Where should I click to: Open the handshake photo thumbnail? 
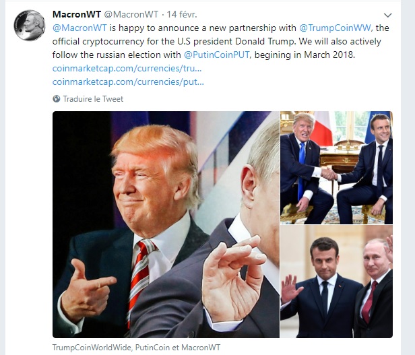pyautogui.click(x=336, y=168)
